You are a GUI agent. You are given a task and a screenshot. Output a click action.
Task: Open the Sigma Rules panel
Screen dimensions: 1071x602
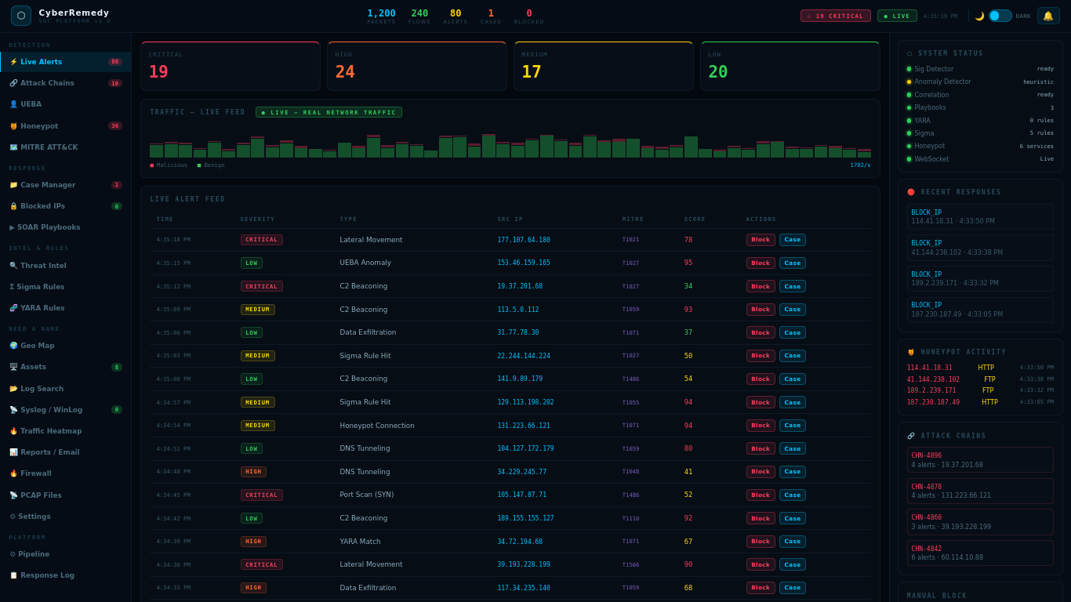tap(38, 286)
